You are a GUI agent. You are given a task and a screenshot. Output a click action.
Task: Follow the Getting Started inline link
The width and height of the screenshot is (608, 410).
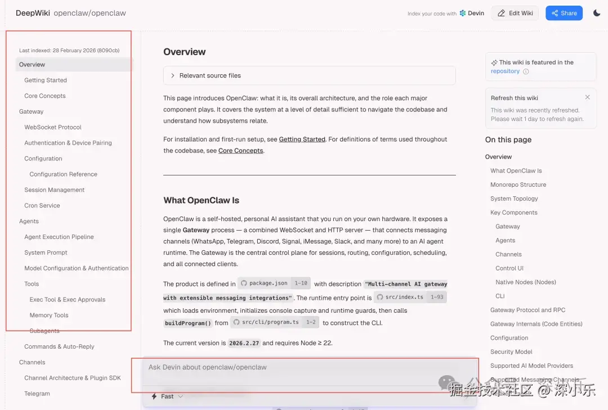[302, 139]
